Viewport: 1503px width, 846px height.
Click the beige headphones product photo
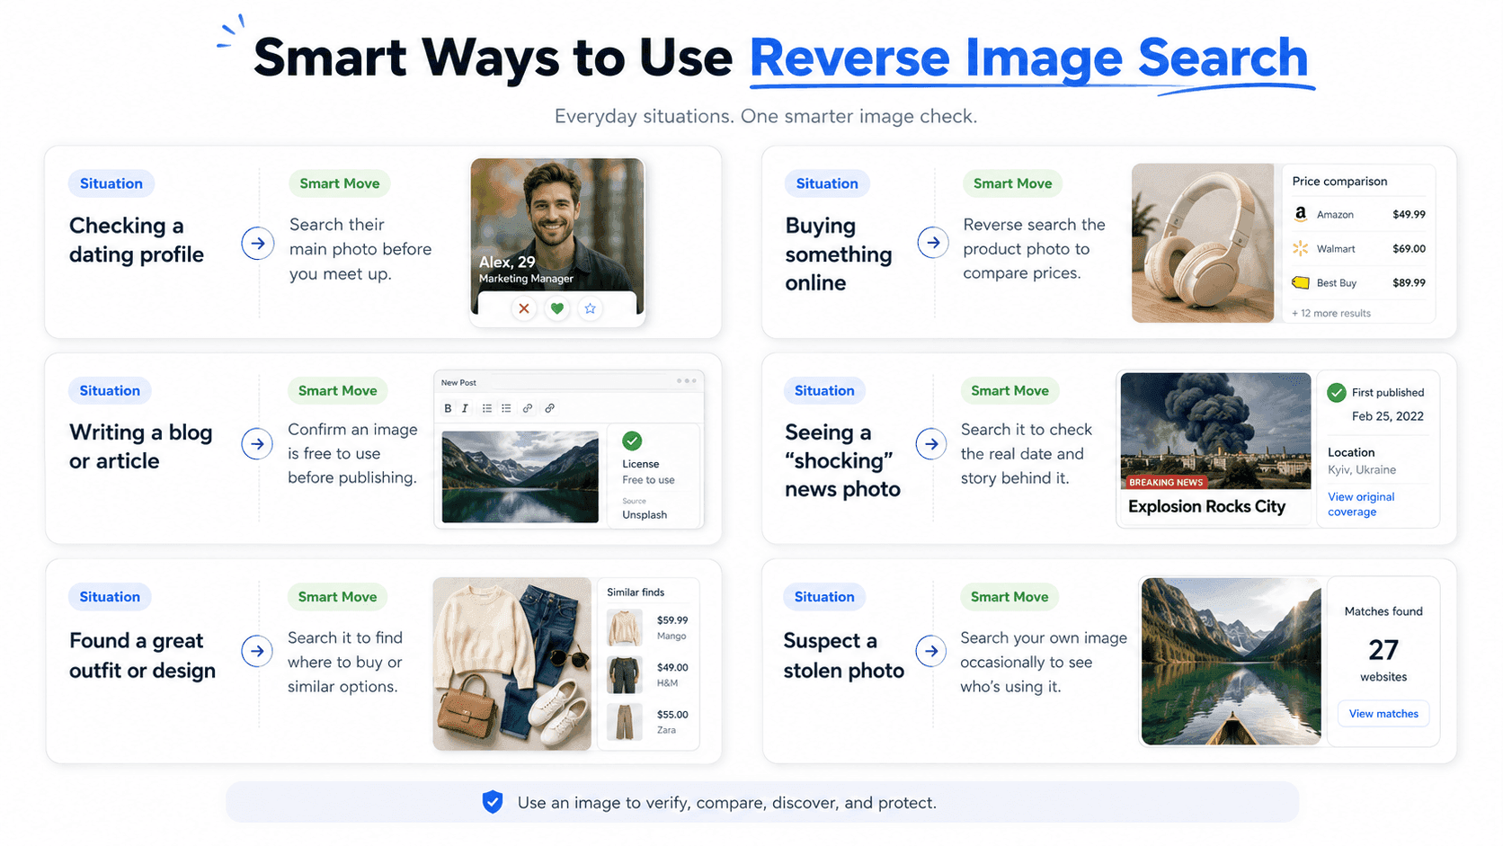point(1203,243)
